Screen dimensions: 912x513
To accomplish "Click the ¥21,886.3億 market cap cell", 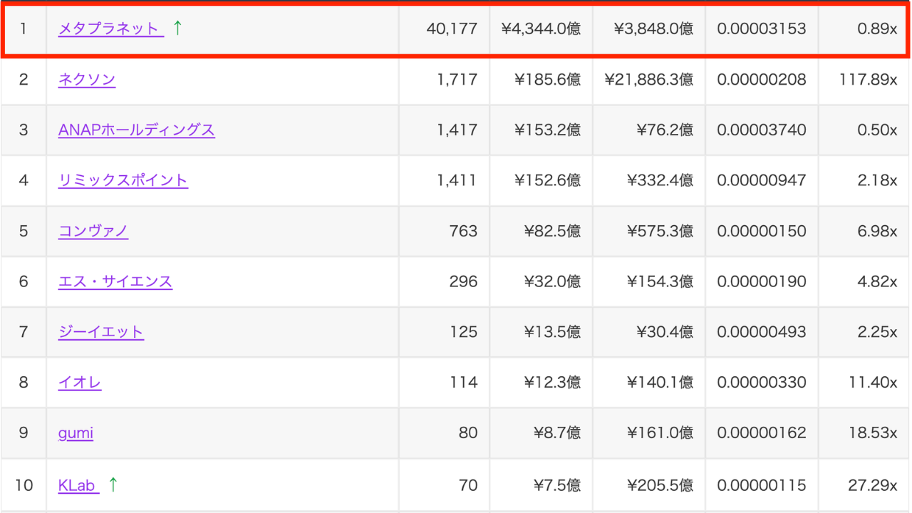I will (x=648, y=80).
